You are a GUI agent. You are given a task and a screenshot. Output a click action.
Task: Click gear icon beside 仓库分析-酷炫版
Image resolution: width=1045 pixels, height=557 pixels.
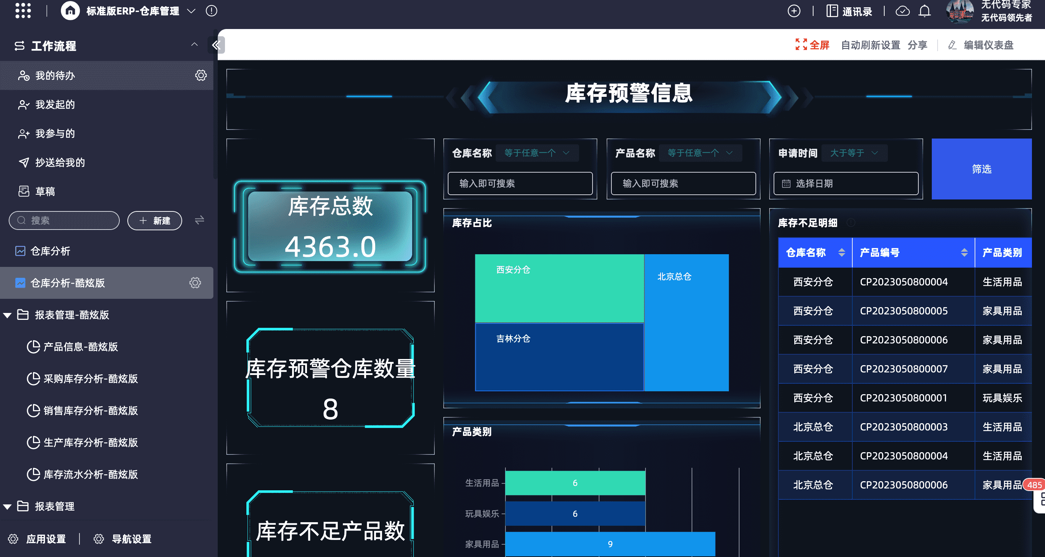(195, 282)
